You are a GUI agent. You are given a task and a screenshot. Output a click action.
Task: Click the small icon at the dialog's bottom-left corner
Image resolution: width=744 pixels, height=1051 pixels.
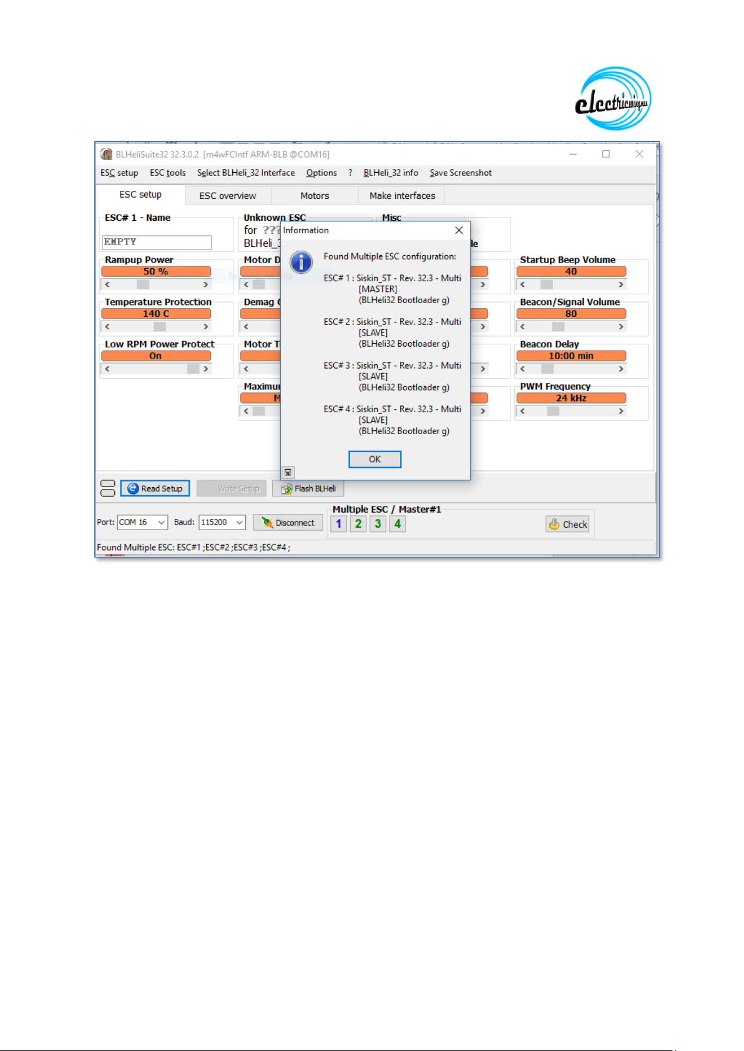pos(288,472)
